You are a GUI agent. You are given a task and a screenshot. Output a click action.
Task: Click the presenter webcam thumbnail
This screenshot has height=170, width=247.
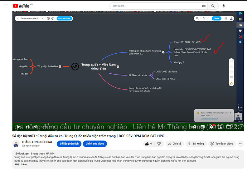tap(238, 117)
